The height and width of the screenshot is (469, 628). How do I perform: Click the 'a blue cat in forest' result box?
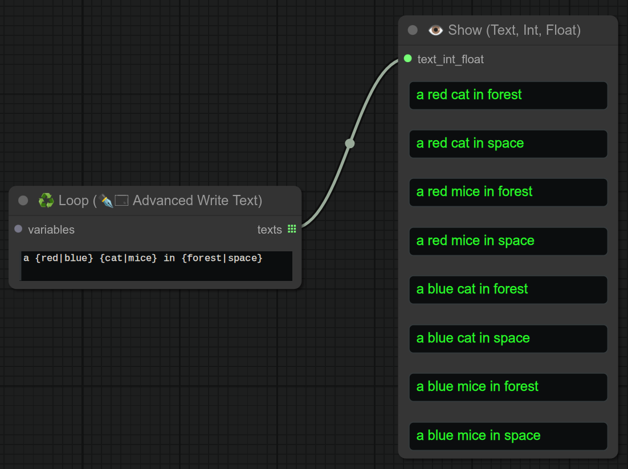coord(507,289)
